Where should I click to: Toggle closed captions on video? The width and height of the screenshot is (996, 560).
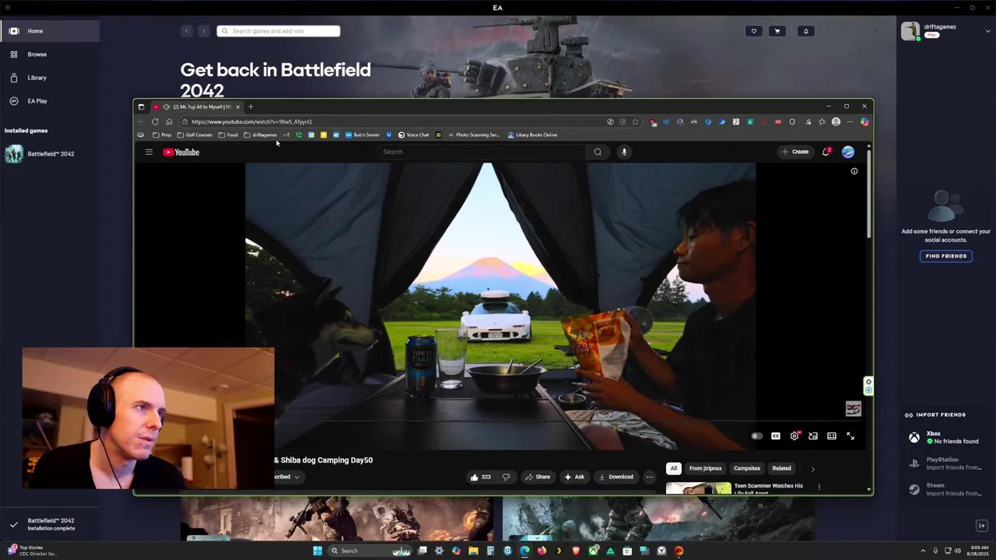776,436
